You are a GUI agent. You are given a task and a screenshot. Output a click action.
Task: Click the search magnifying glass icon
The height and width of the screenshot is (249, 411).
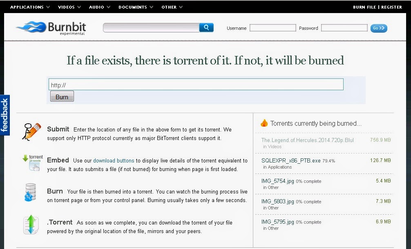(206, 27)
